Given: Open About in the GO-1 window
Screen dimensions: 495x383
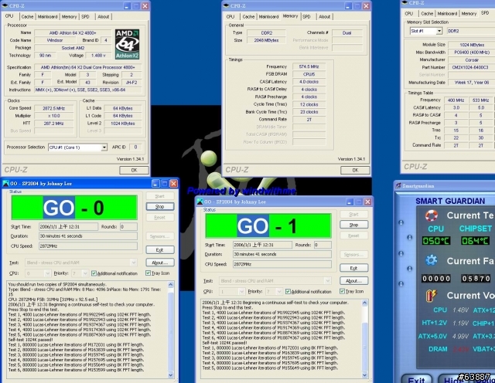Looking at the screenshot, I should pos(354,280).
